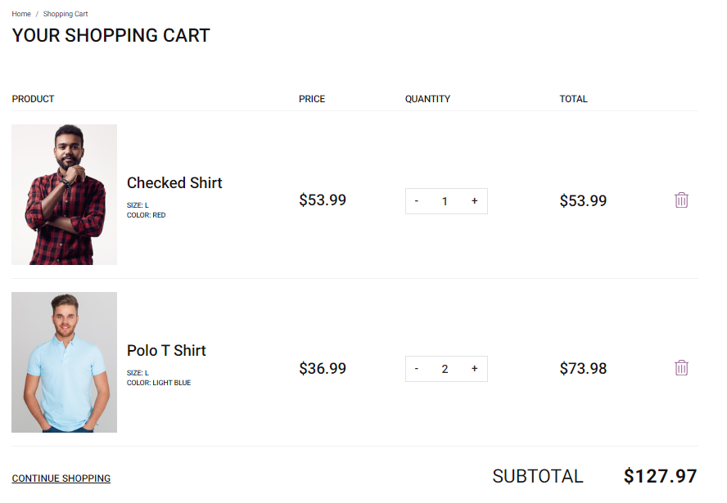The width and height of the screenshot is (727, 503).
Task: Decrease Checked Shirt quantity with minus
Action: pos(417,201)
